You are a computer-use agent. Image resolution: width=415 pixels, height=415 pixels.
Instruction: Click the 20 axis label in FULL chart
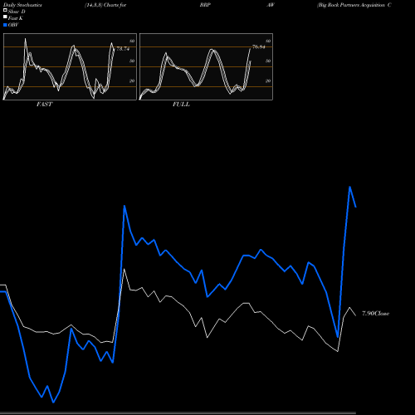click(268, 81)
